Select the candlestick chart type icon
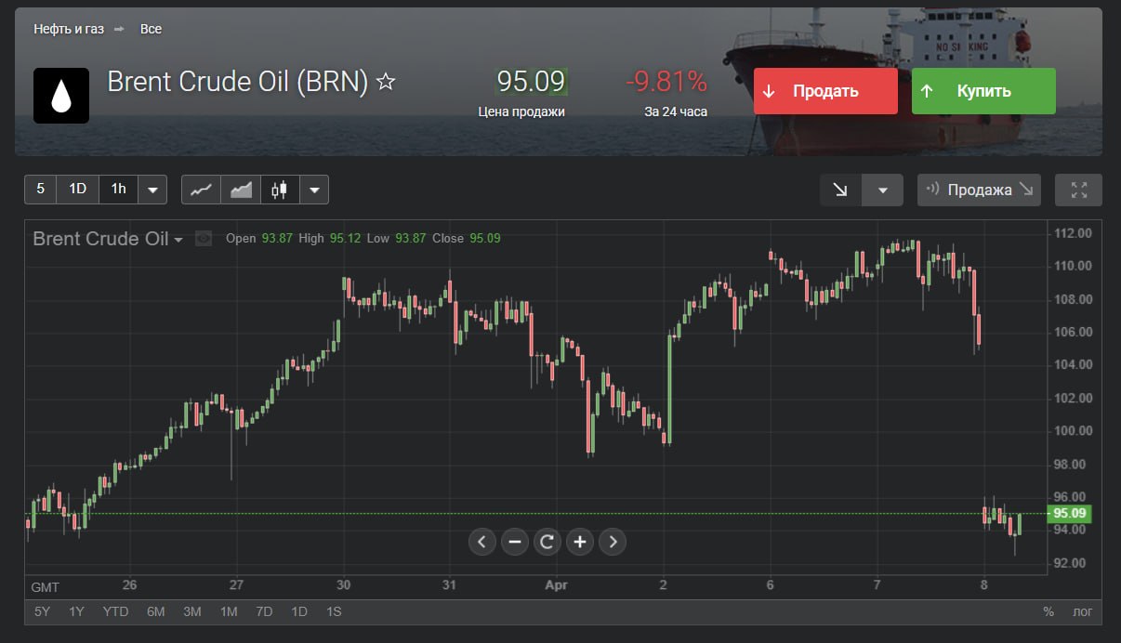Screen dimensions: 1121x643 click(x=280, y=190)
